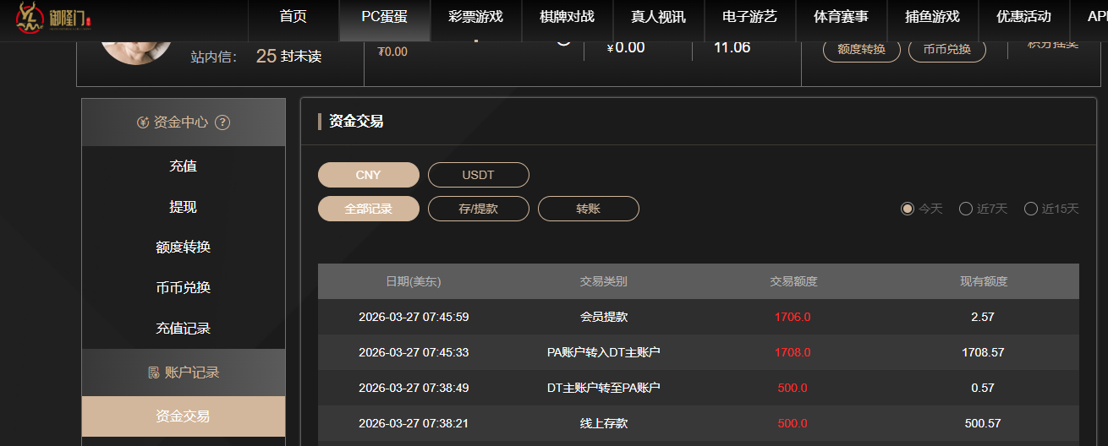Open 电子游艺 in the navigation bar
The height and width of the screenshot is (446, 1108).
(x=749, y=17)
